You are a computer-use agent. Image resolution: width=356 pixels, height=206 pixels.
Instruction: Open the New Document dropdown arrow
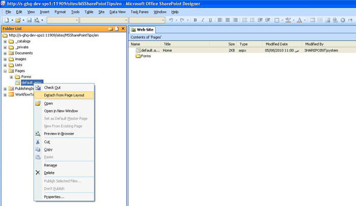pos(12,20)
